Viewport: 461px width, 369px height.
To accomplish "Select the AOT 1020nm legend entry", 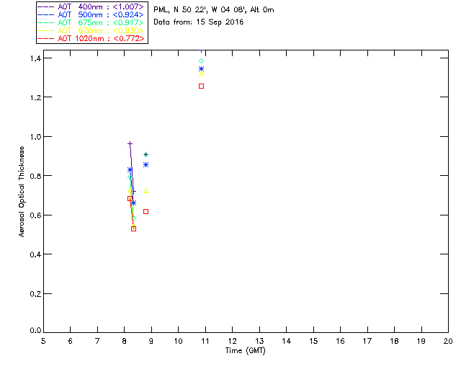I will click(91, 38).
